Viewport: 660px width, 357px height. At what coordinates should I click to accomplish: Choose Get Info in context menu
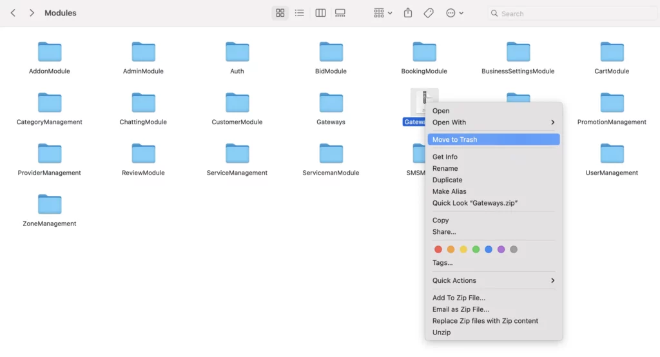[x=494, y=157]
